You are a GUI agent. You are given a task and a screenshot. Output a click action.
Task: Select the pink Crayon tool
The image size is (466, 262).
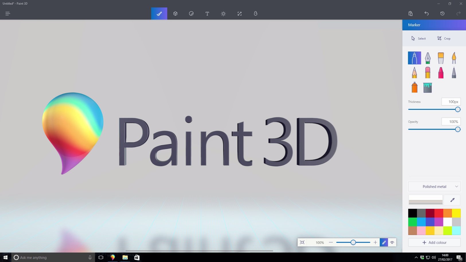[x=441, y=73]
